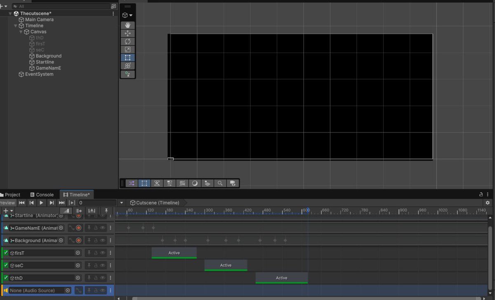
Task: Select Main Camera in Hierarchy
Action: tap(39, 19)
